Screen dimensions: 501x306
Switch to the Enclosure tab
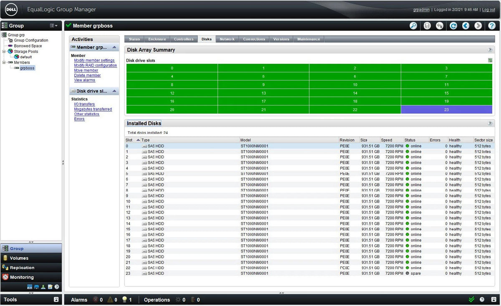point(157,39)
